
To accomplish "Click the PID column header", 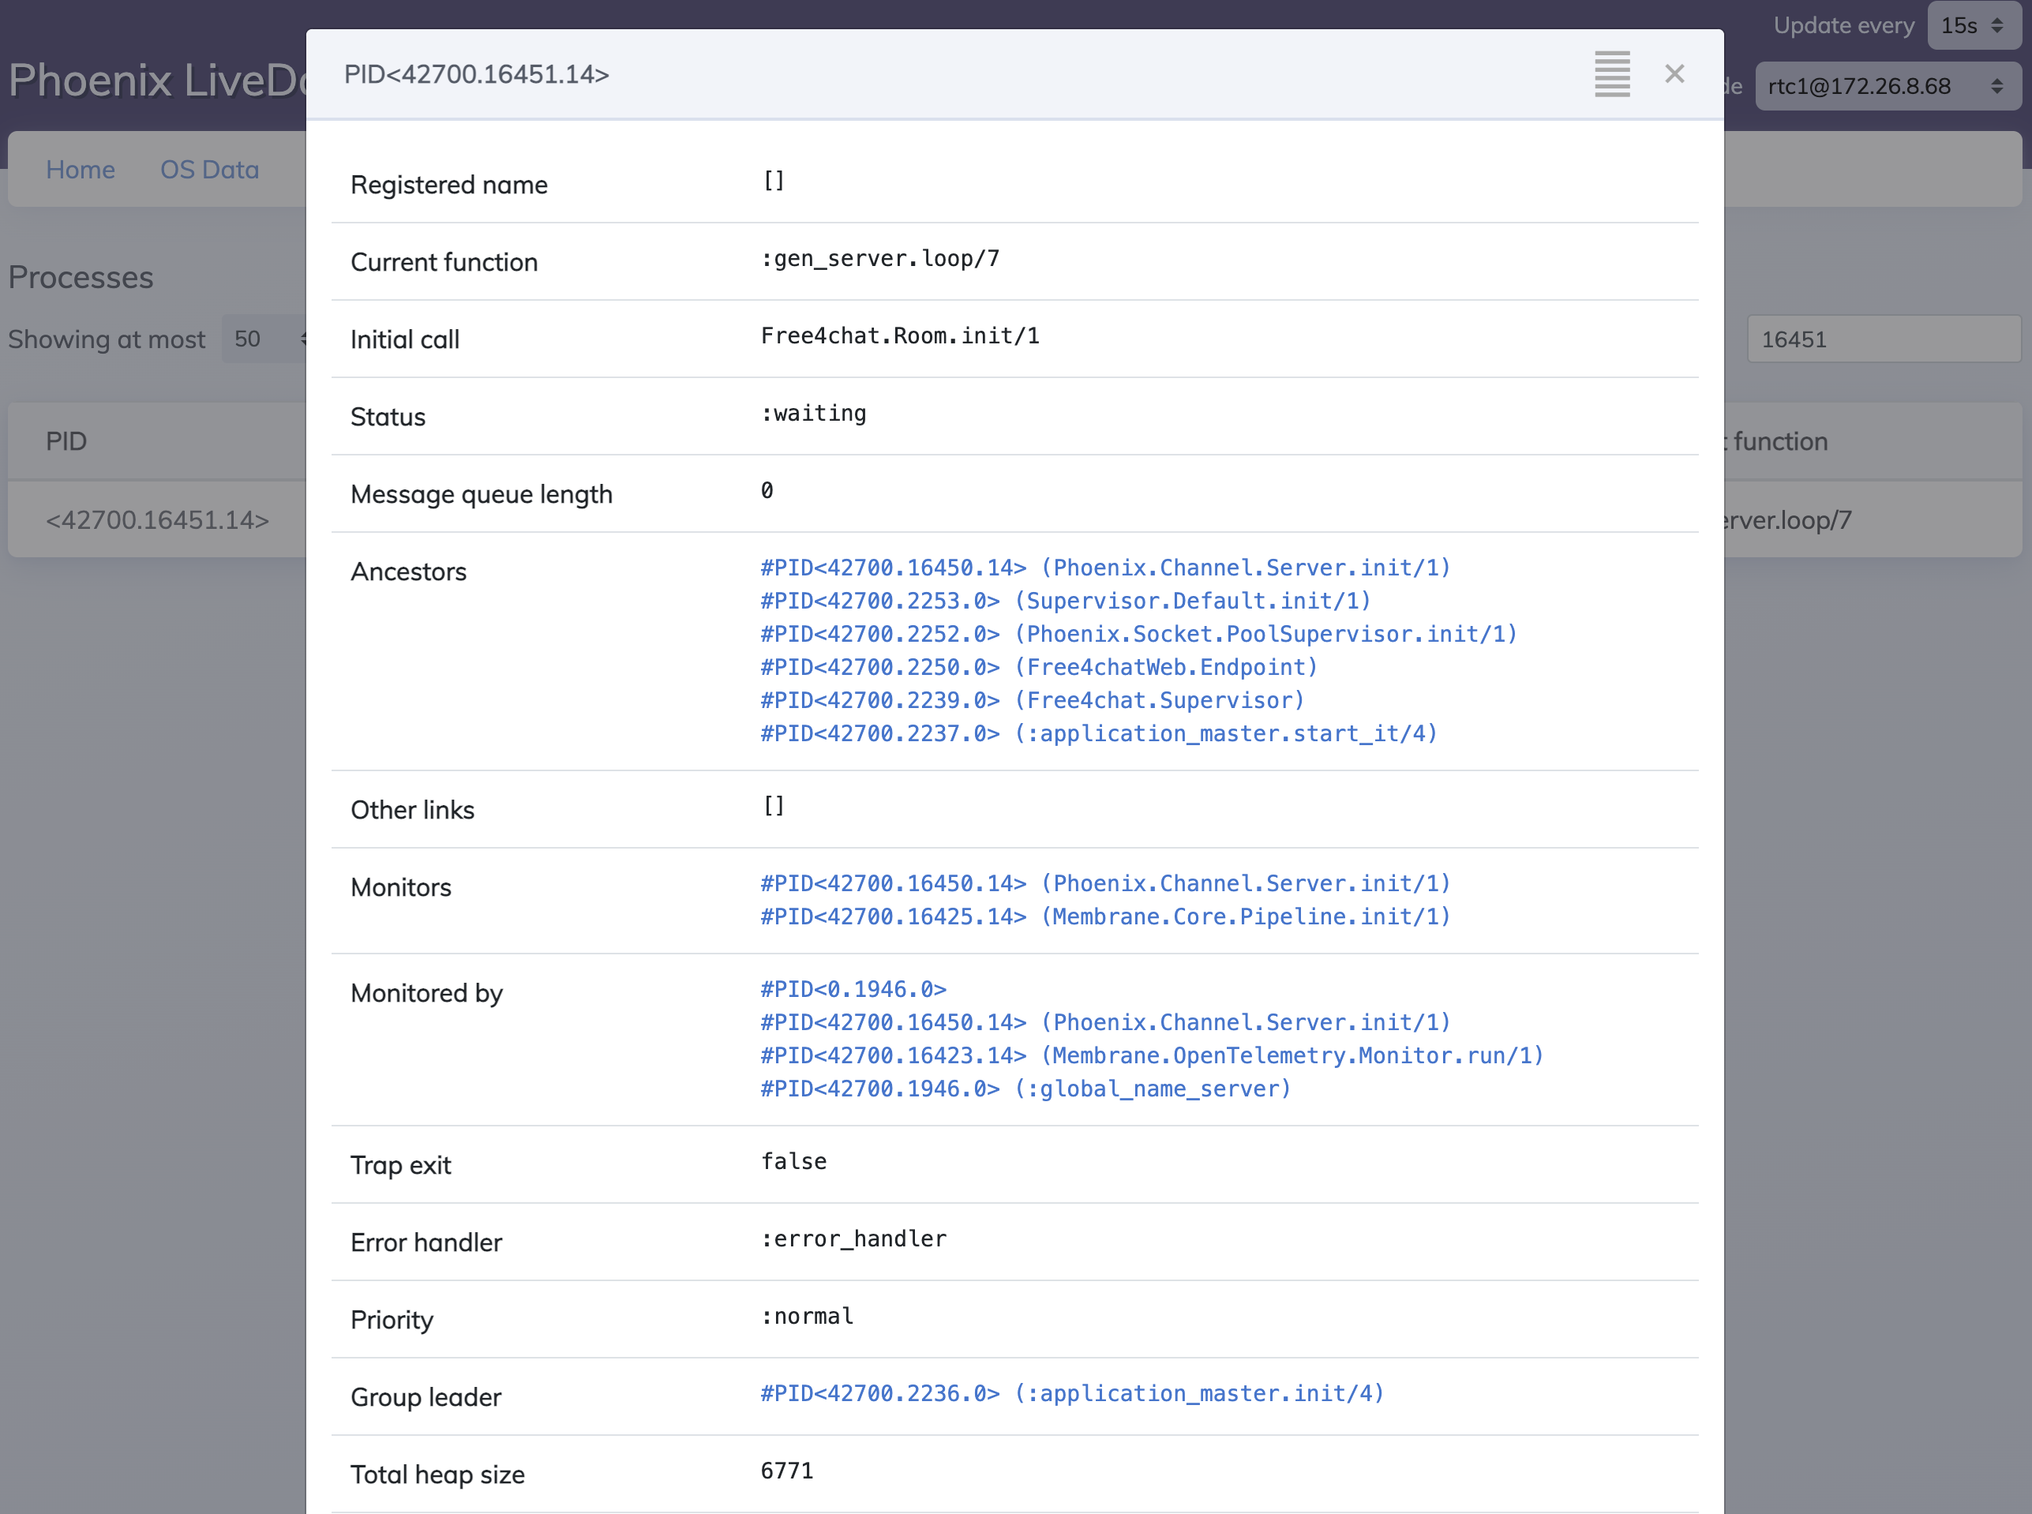I will click(x=66, y=440).
